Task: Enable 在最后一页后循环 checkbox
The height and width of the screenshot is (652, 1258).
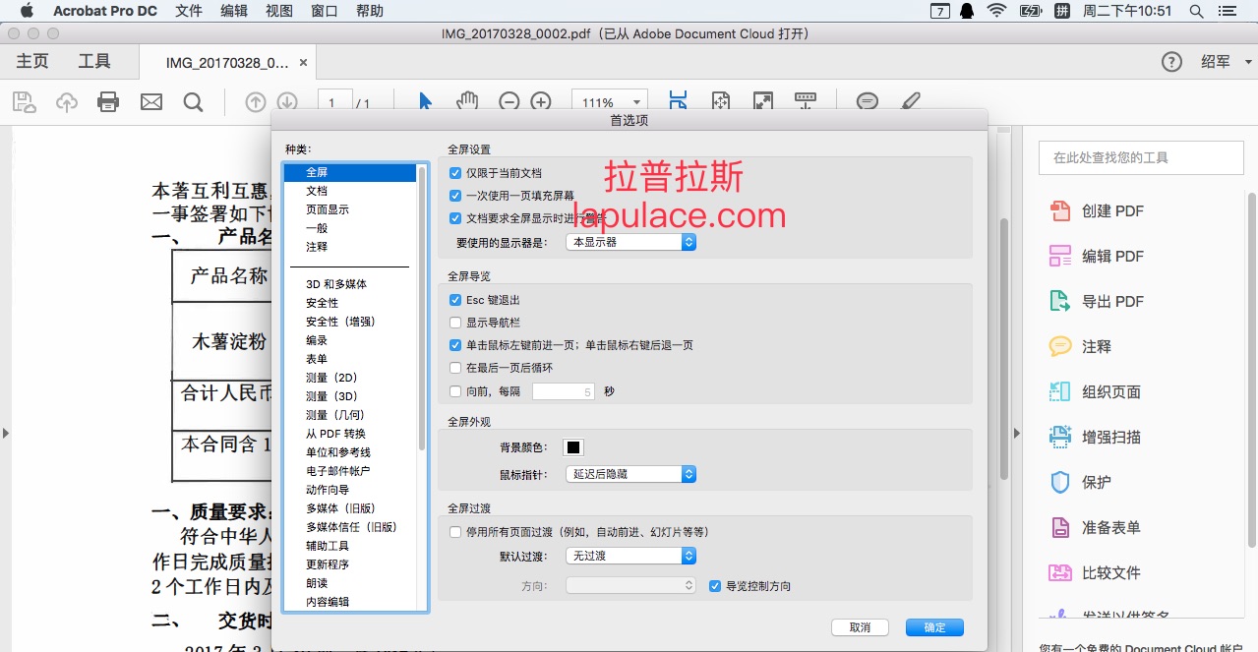Action: click(x=455, y=368)
